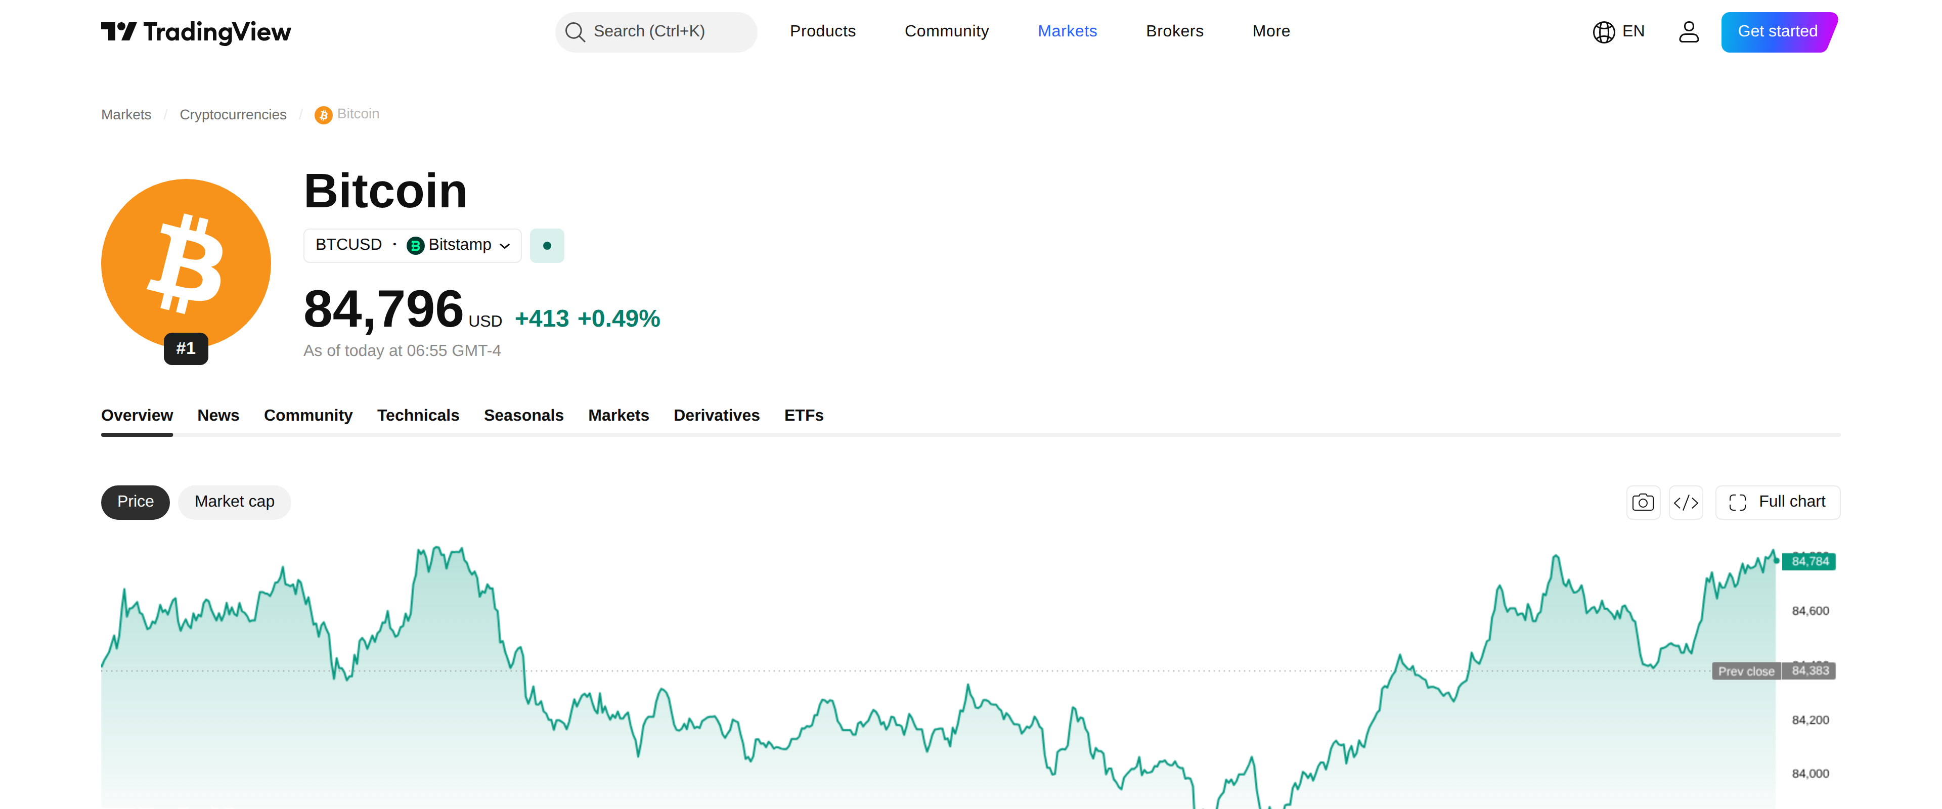Open the Full chart view
The width and height of the screenshot is (1942, 809).
click(x=1778, y=502)
